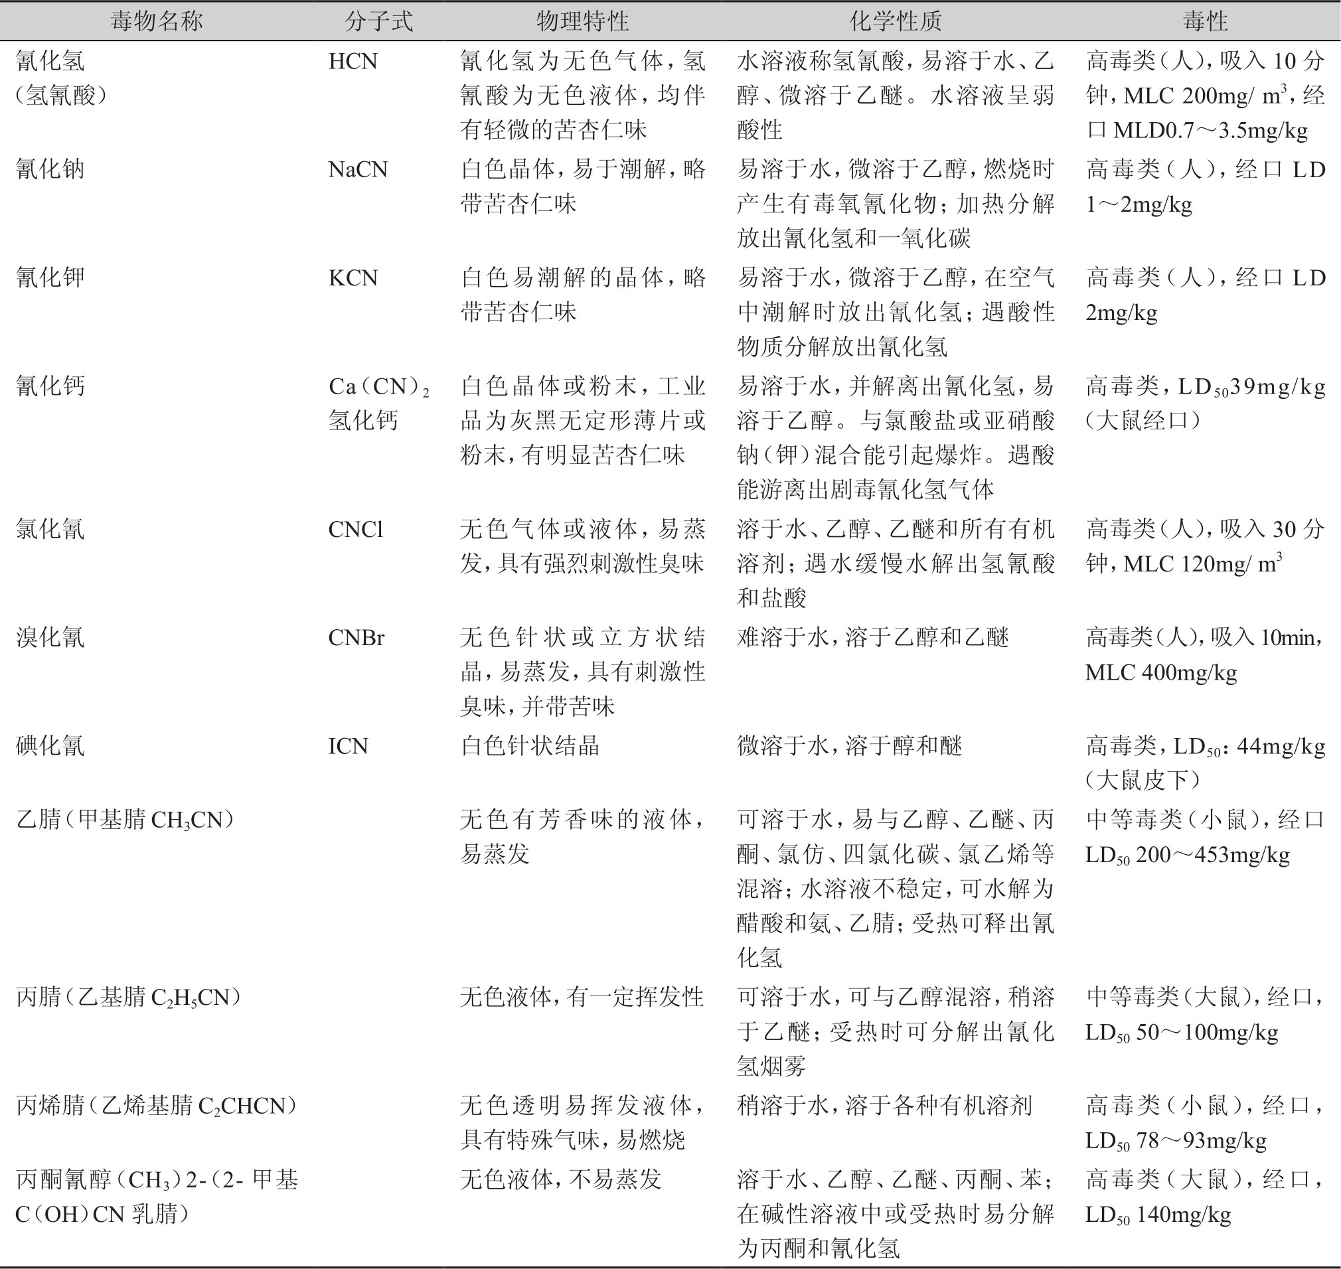Click the 难溶于水,溶于乙醇和乙醚 cell

pyautogui.click(x=874, y=637)
